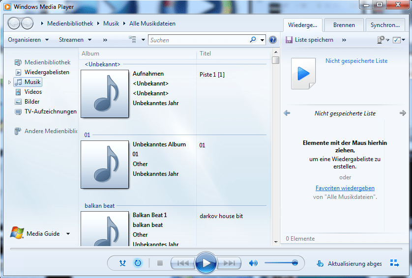
Task: Expand the Musik tree node triangle
Action: pos(9,82)
